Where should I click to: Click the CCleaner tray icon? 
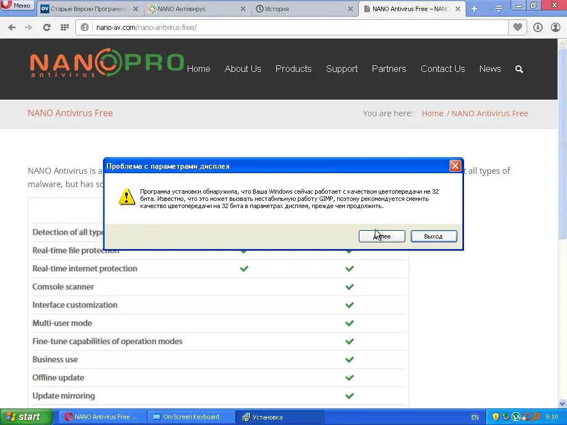pyautogui.click(x=526, y=417)
